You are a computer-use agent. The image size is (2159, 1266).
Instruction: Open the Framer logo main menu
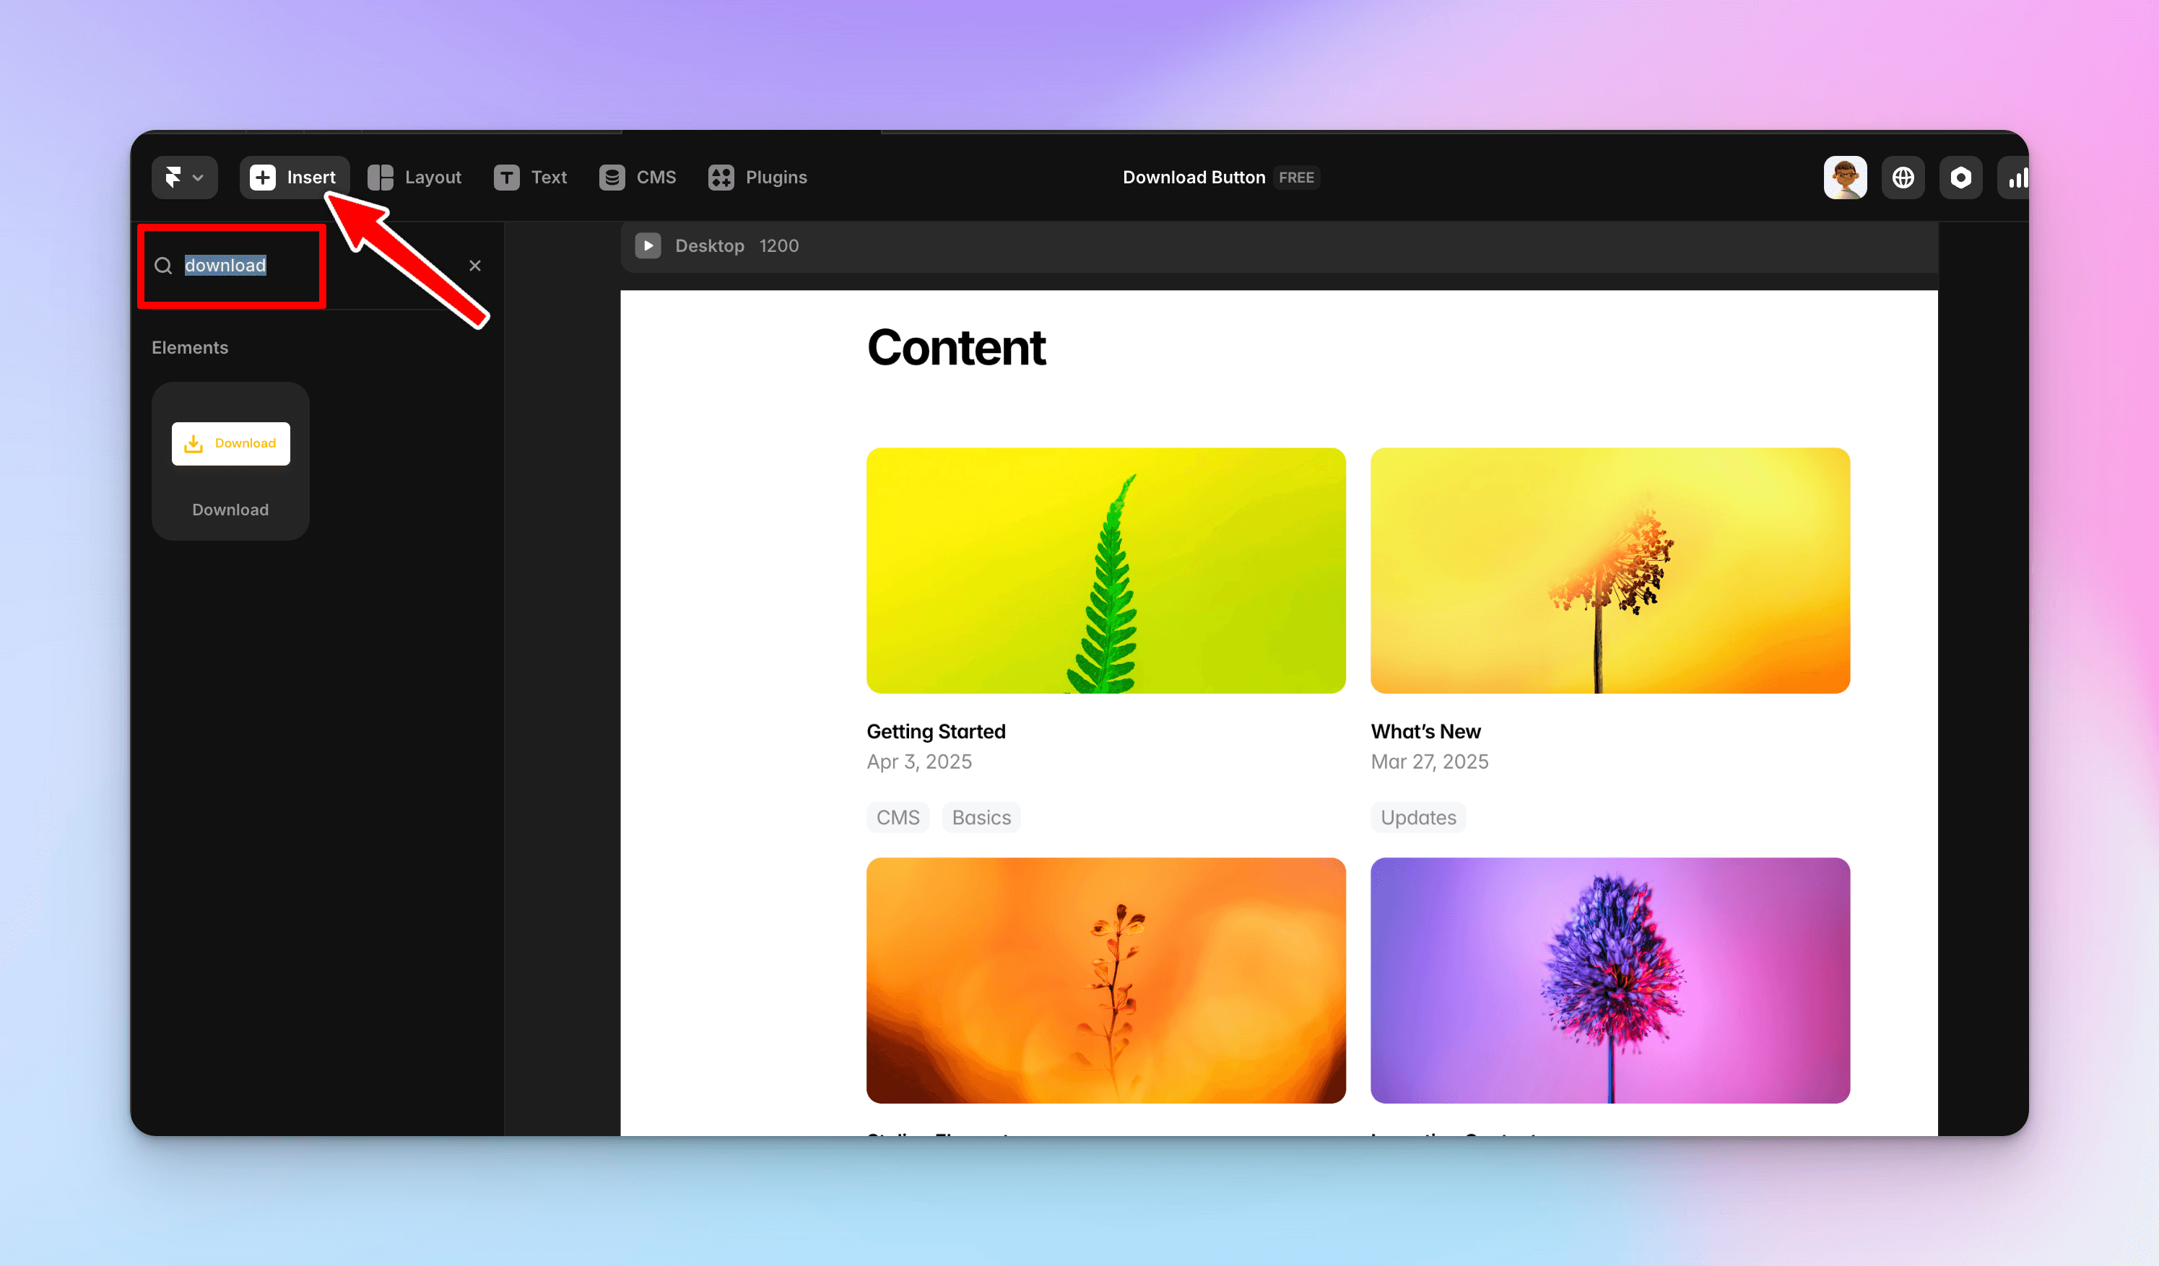(183, 178)
